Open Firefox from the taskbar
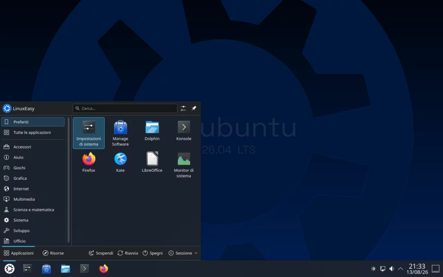Screen dimensions: 443x277 click(x=103, y=268)
